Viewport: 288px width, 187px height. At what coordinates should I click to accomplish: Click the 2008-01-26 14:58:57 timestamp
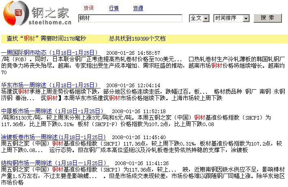pos(133,53)
